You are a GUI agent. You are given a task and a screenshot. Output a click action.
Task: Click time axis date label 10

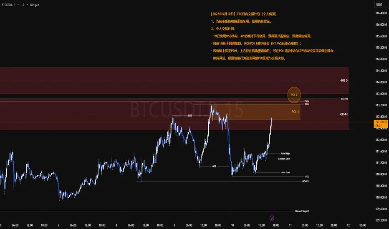tap(232, 225)
